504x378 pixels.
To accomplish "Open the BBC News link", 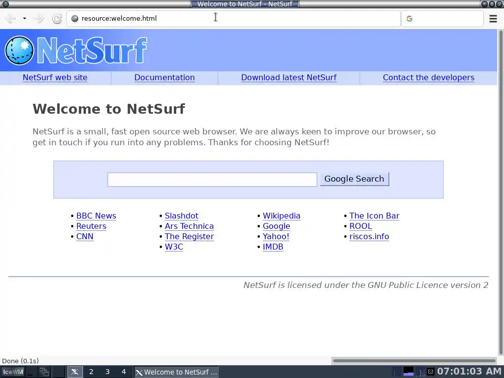I will tap(96, 216).
